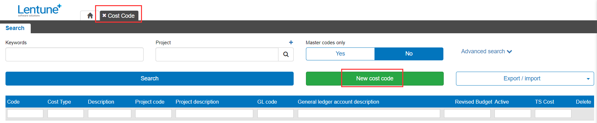Click the Cost Type filter box

tap(66, 113)
